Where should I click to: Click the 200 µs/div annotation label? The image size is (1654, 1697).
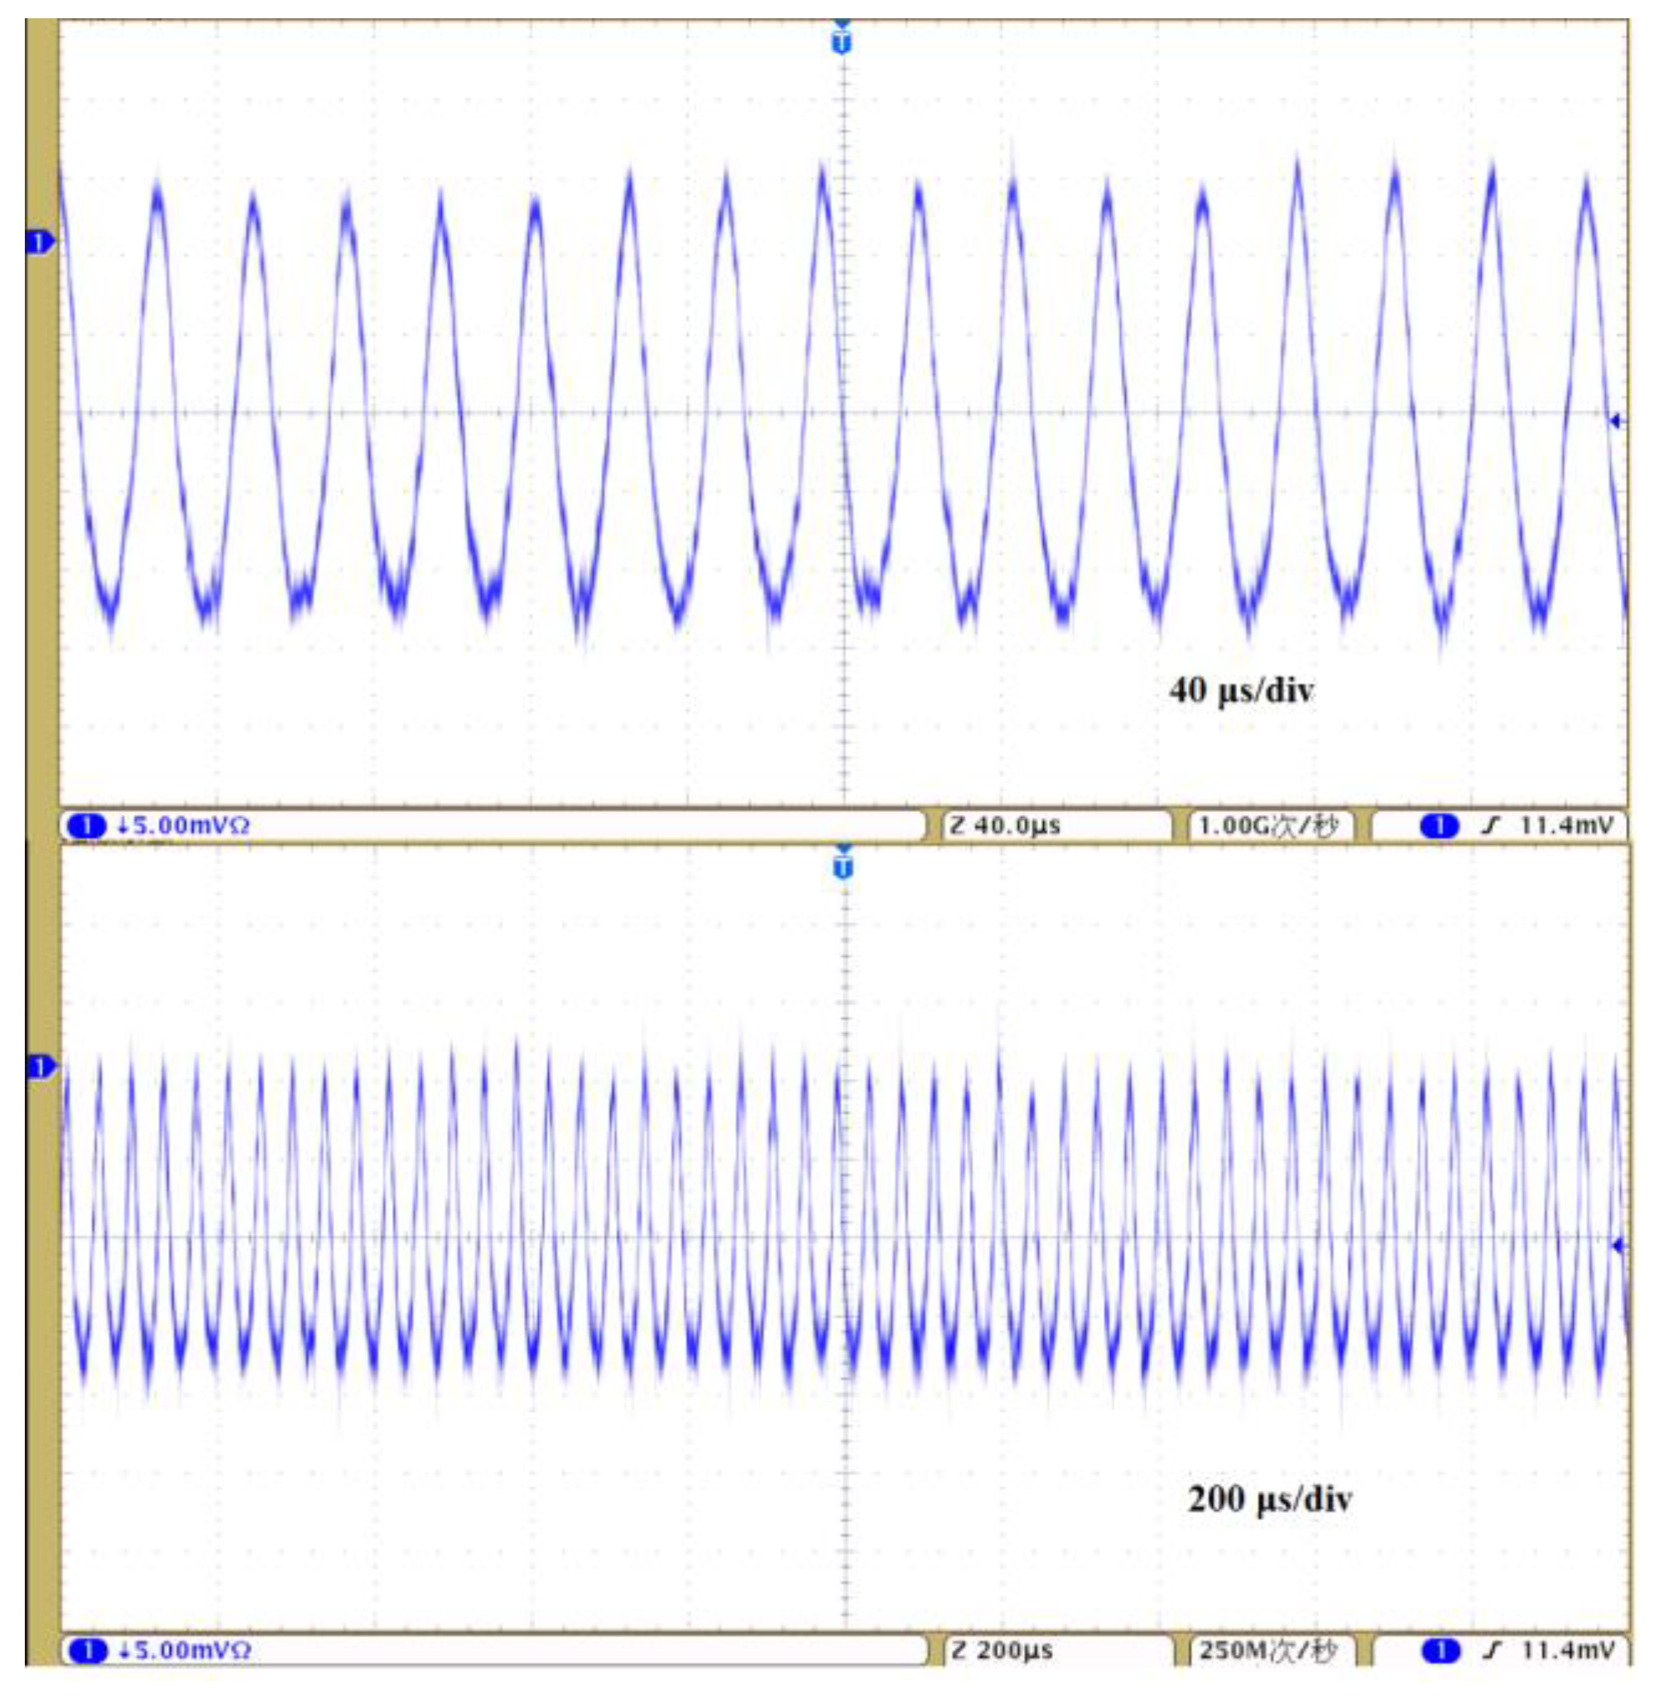pos(1269,1500)
